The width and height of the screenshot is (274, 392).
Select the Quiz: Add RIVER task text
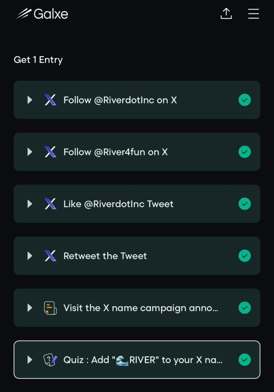click(143, 360)
